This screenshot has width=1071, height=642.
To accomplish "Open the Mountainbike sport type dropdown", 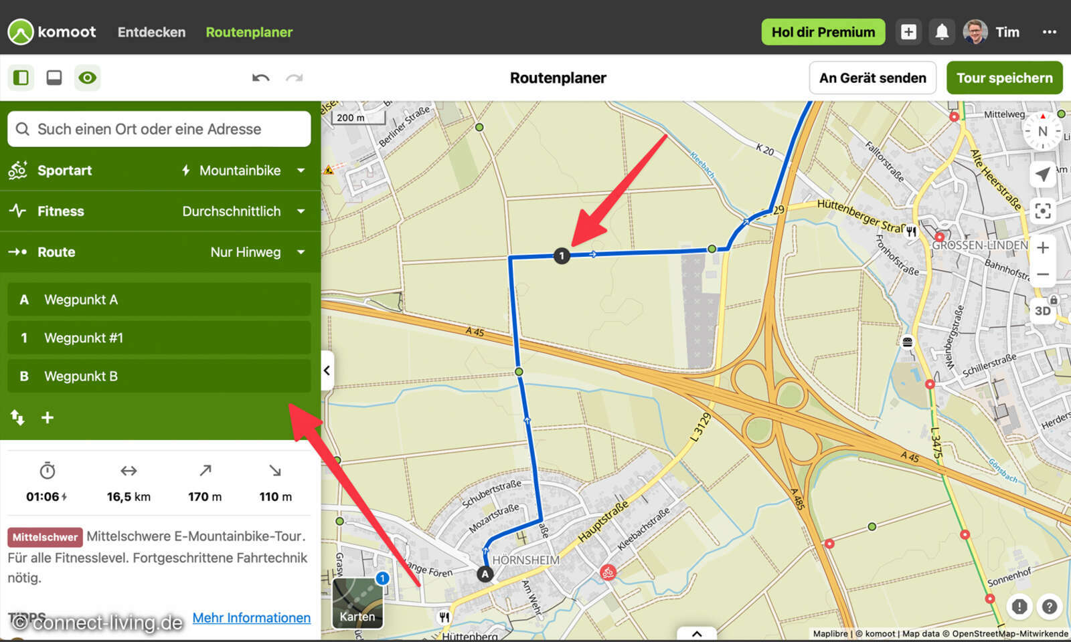I will [243, 171].
